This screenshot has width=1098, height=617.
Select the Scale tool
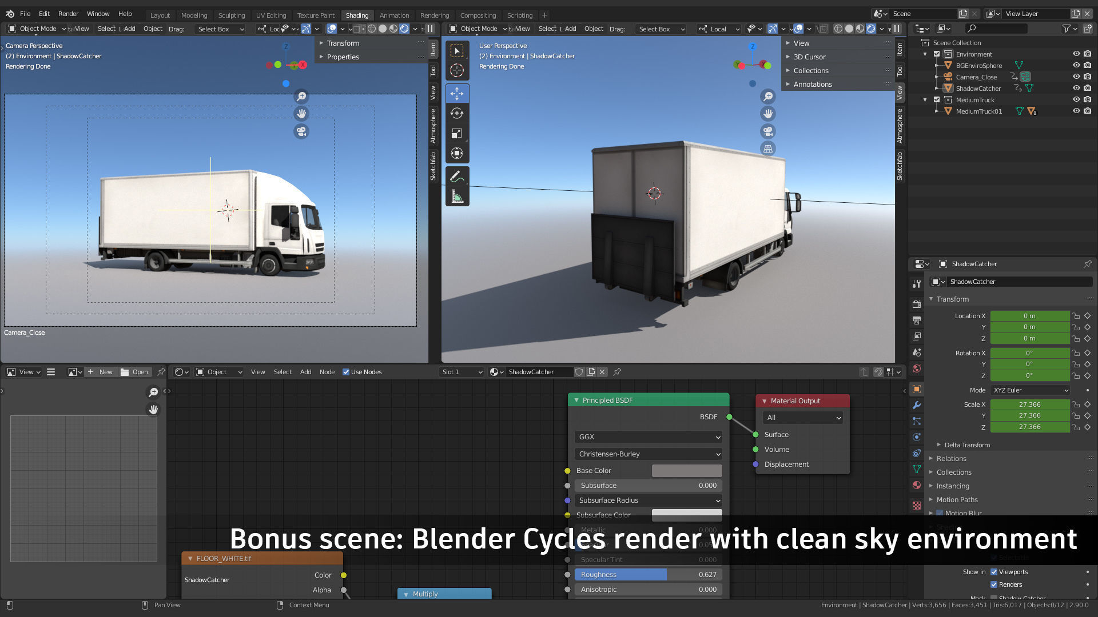click(457, 133)
